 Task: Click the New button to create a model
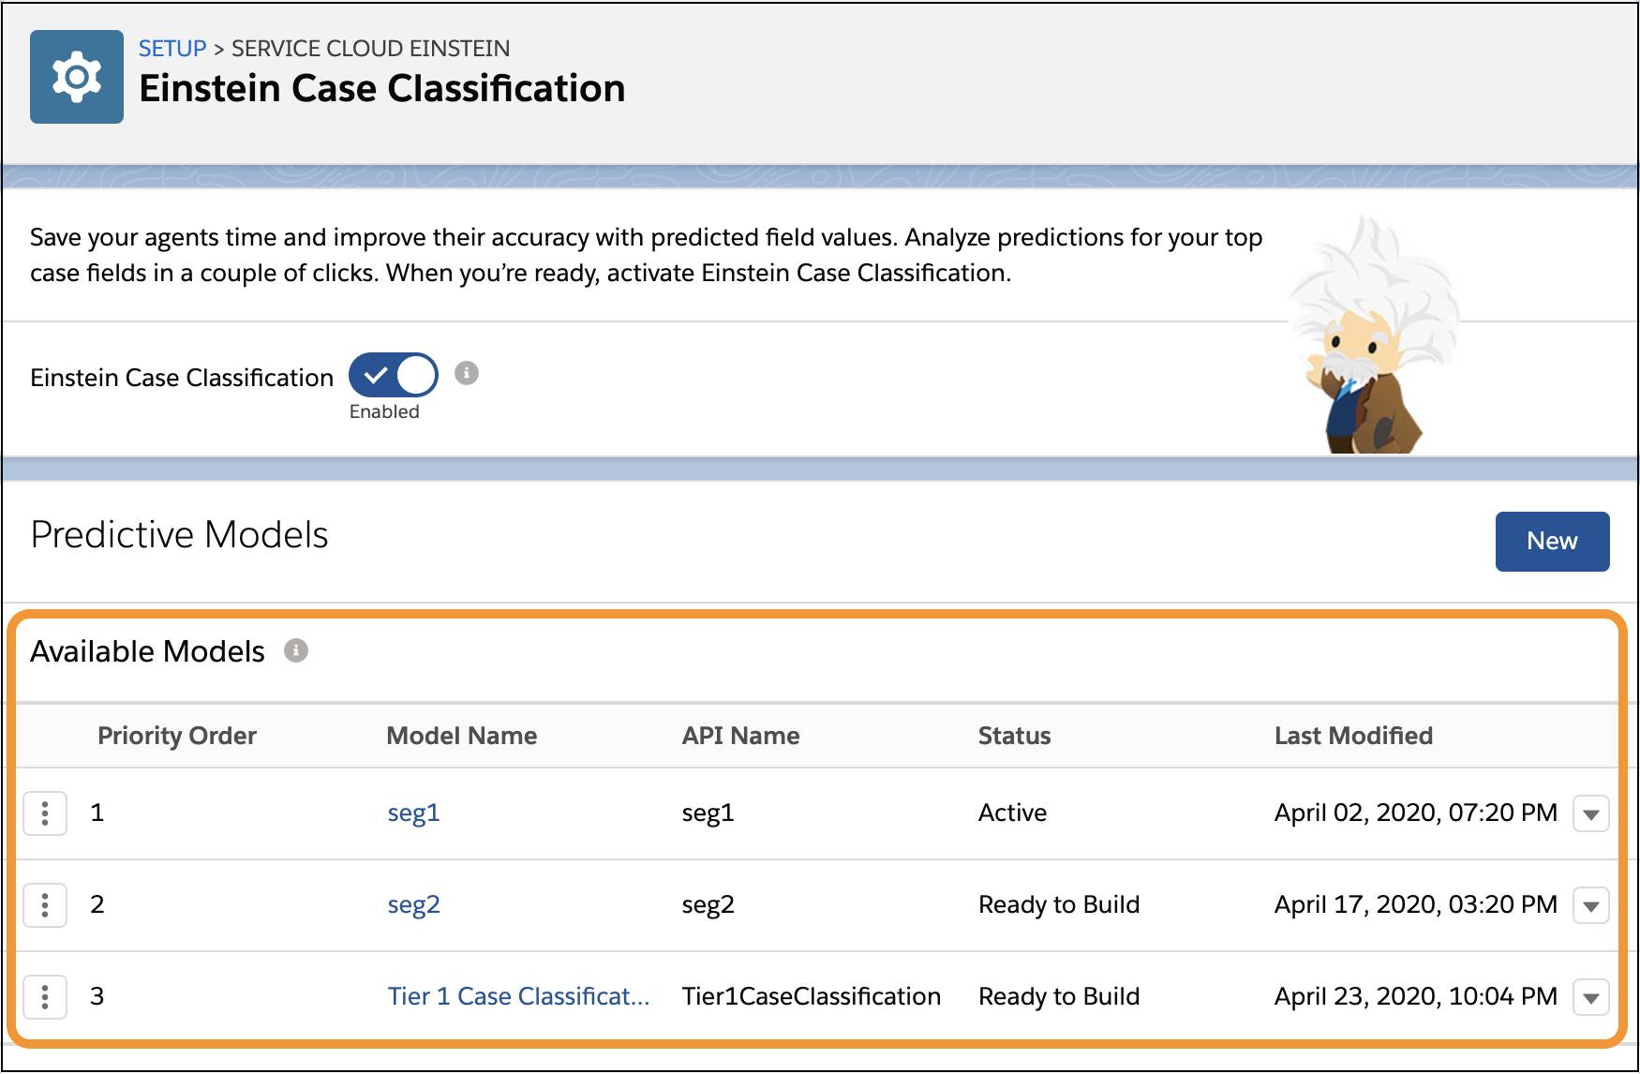tap(1552, 541)
